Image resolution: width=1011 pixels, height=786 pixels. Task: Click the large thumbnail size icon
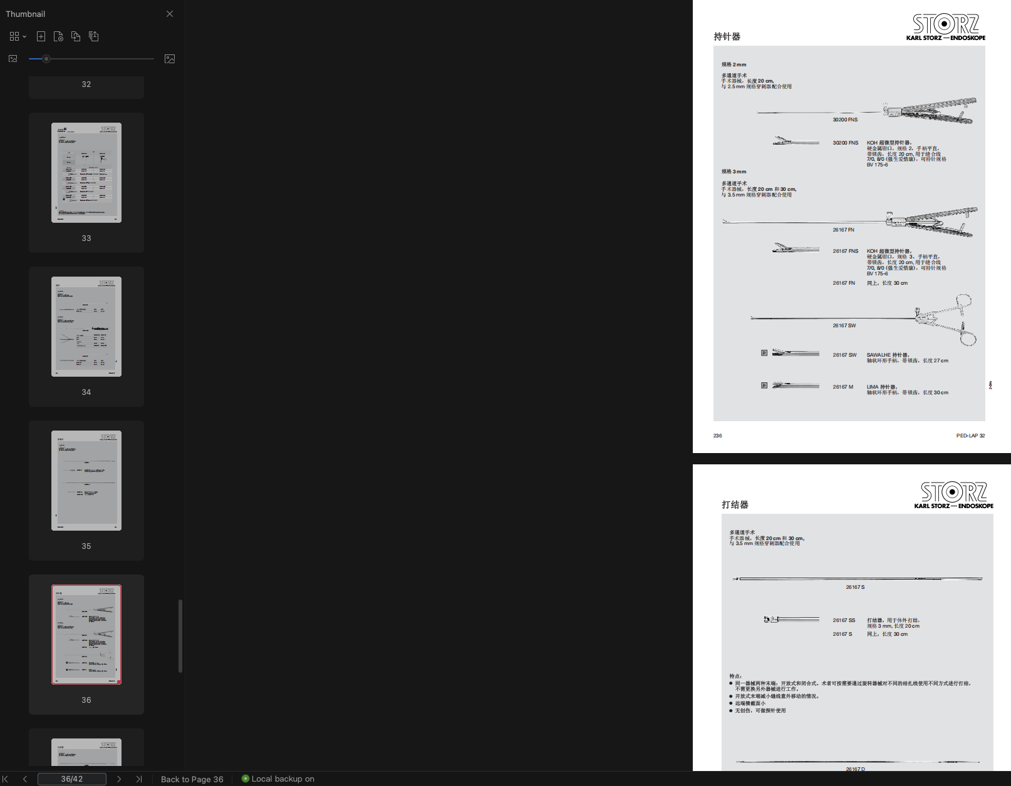tap(170, 59)
